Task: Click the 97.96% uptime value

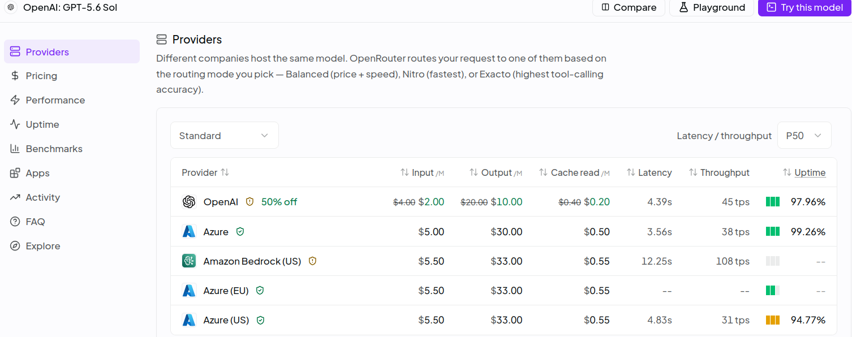Action: coord(808,202)
